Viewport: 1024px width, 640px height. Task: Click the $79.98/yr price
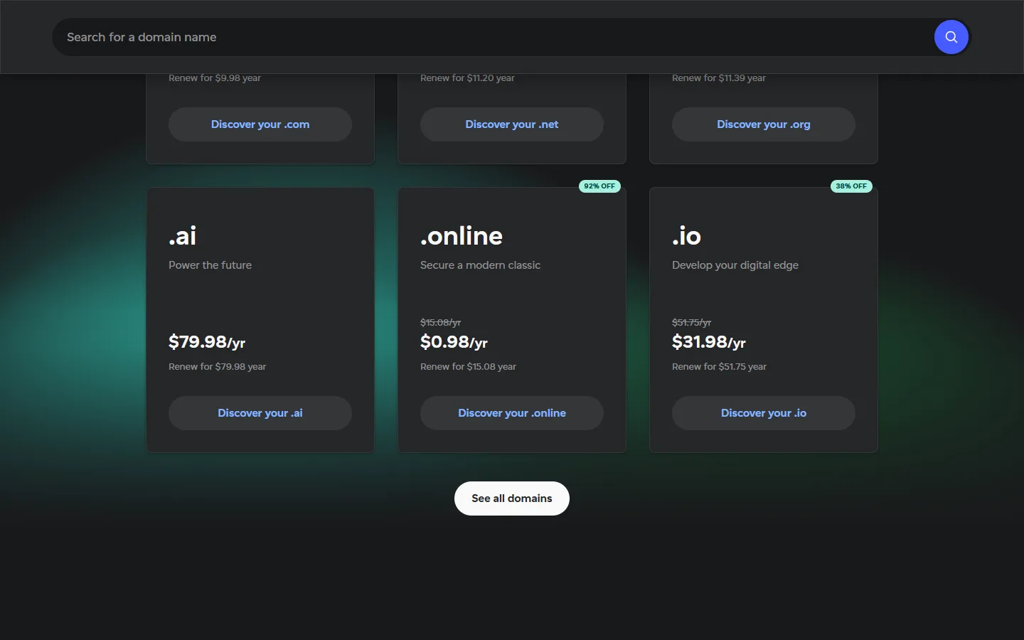207,342
